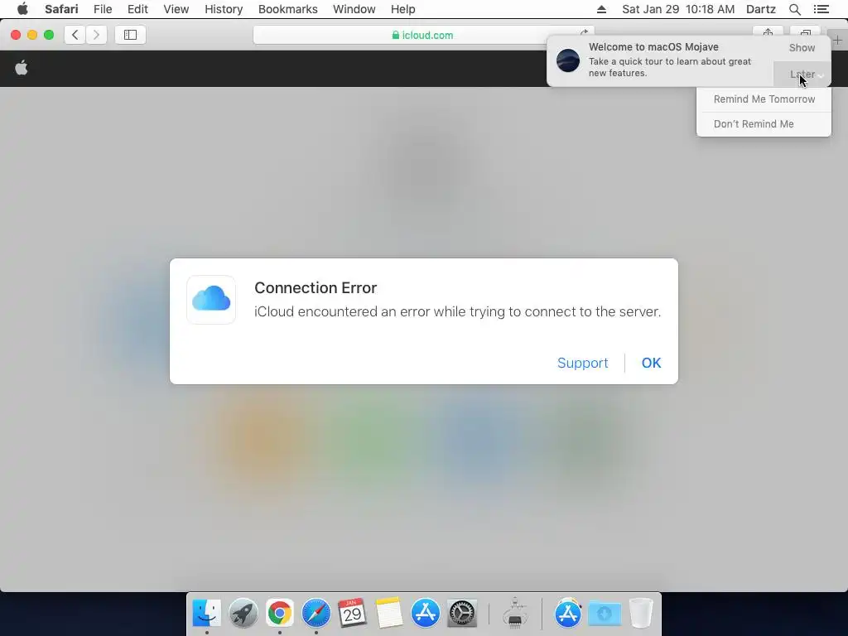Open Notification Center list icon

[x=821, y=9]
